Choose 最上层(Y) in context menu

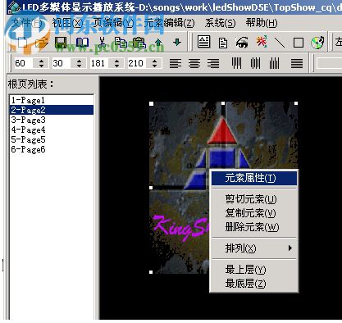pyautogui.click(x=254, y=270)
